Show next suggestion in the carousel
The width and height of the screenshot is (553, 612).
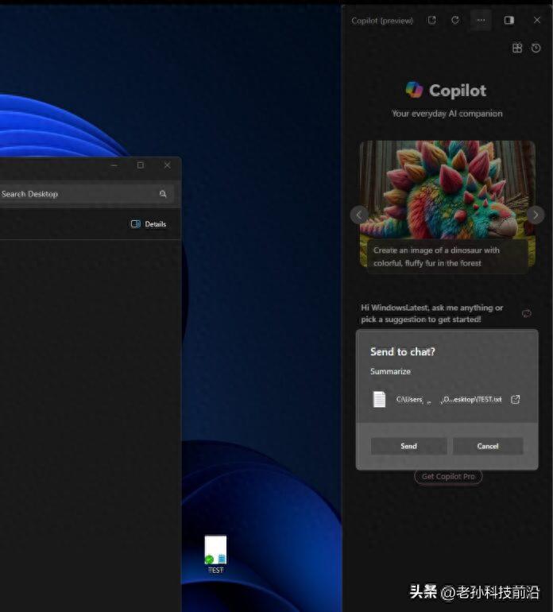[x=536, y=215]
